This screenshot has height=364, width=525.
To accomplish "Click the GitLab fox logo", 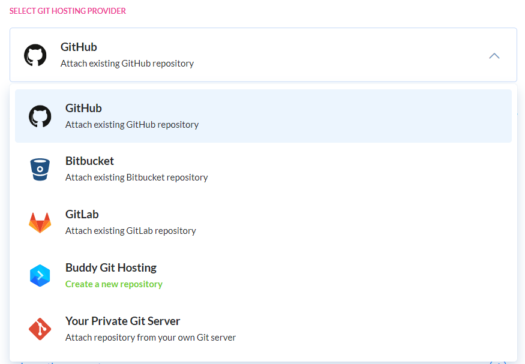I will (x=40, y=222).
